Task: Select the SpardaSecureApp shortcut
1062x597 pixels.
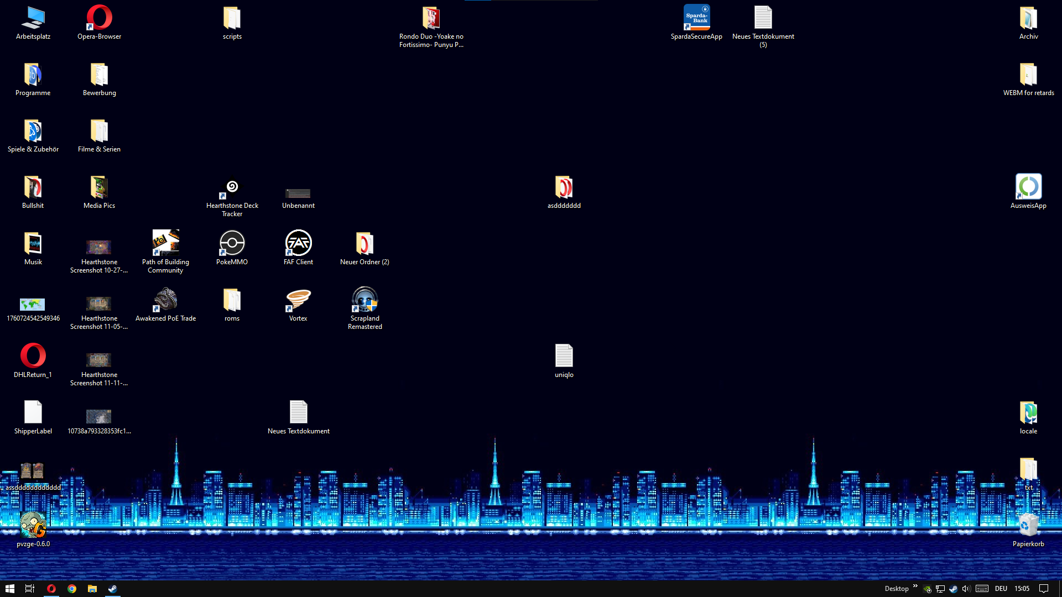Action: pyautogui.click(x=696, y=18)
